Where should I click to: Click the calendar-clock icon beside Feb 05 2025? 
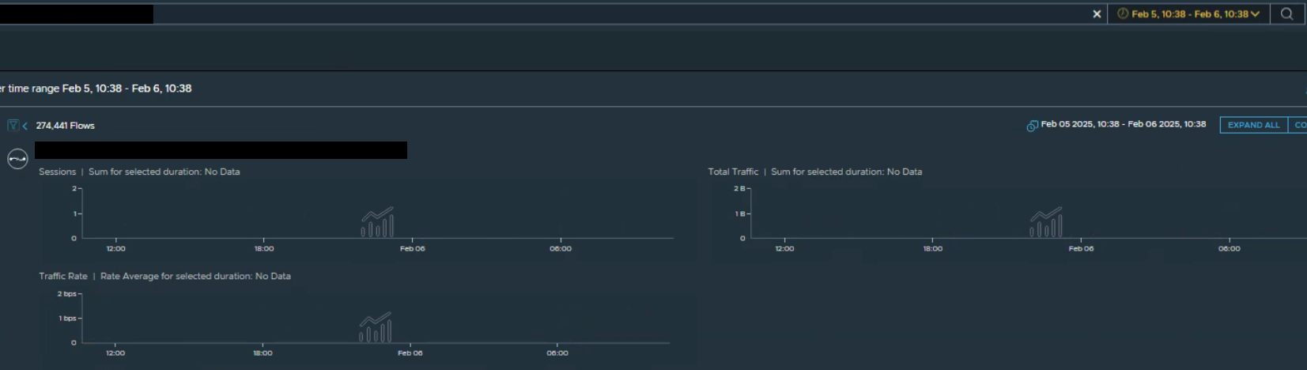[x=1032, y=126]
